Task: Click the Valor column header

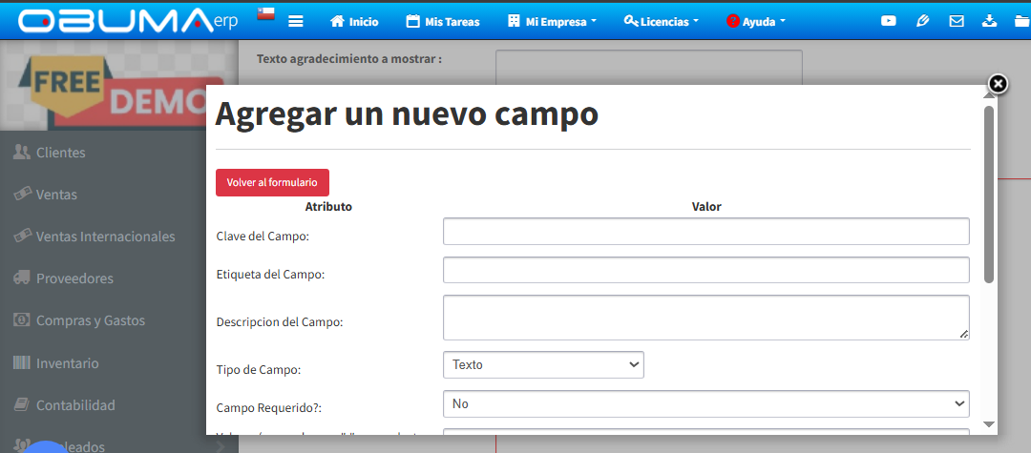Action: pos(706,207)
